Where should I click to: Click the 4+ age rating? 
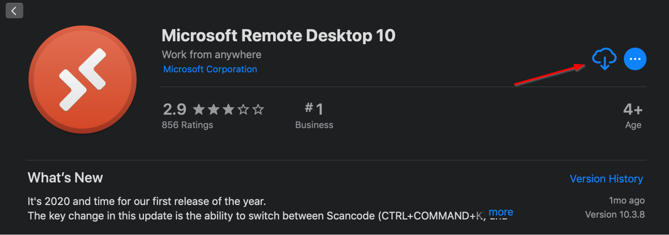click(633, 109)
